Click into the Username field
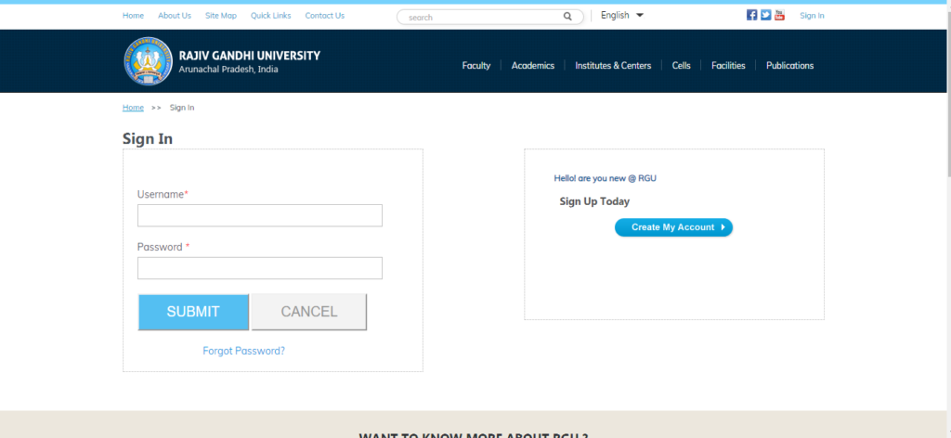 [x=260, y=215]
